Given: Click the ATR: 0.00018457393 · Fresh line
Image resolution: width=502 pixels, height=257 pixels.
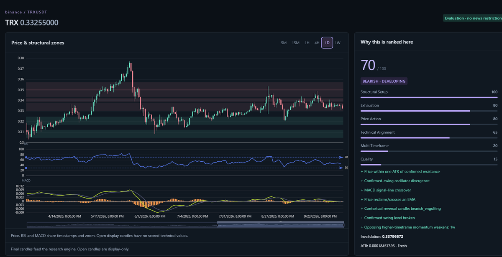Looking at the screenshot, I should point(384,246).
